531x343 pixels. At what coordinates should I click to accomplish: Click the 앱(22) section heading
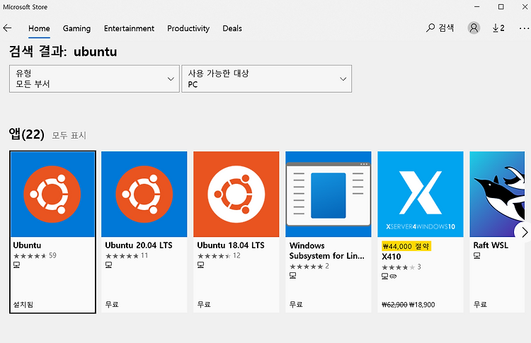tap(27, 134)
